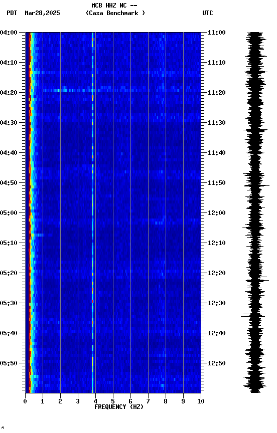Image resolution: width=277 pixels, height=433 pixels.
Task: Click the '05:00' PDT time label
Action: 9,213
